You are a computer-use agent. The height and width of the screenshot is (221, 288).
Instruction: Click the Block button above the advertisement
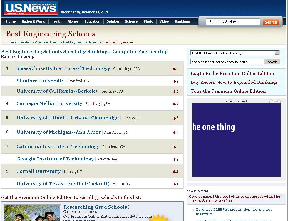pyautogui.click(x=275, y=101)
